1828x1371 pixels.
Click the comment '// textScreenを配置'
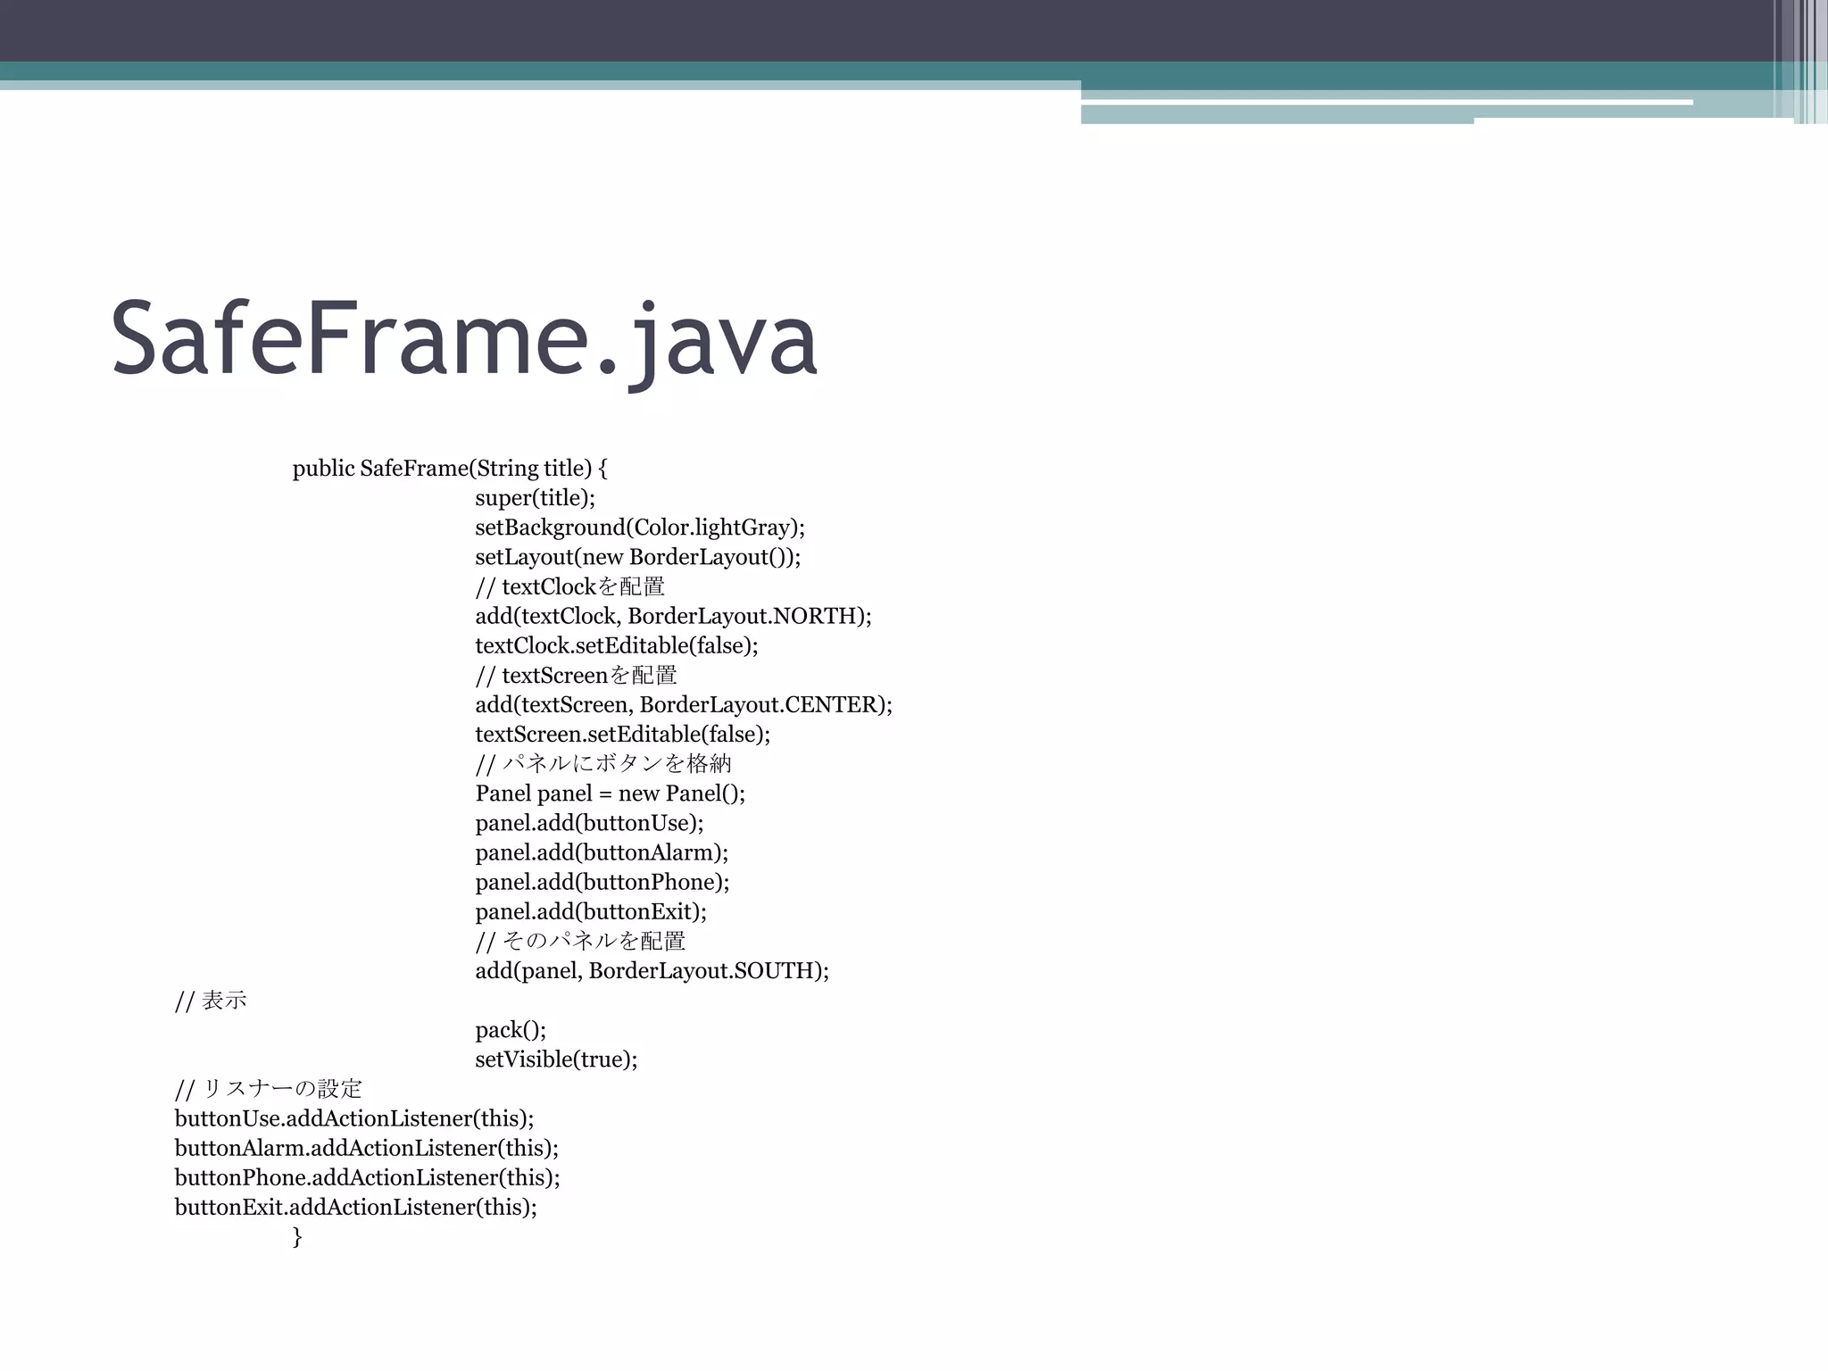(577, 675)
